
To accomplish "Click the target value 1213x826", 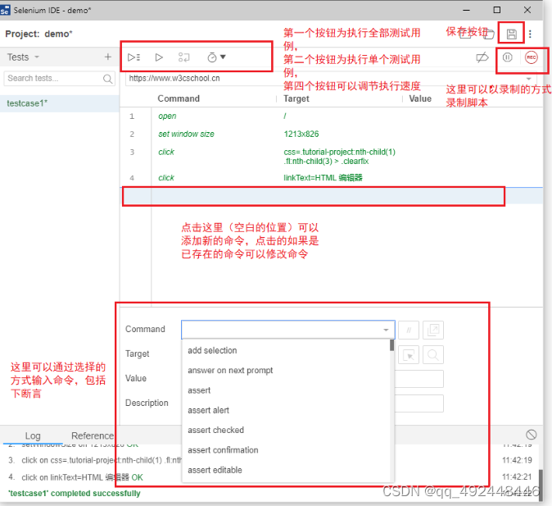I will click(301, 134).
